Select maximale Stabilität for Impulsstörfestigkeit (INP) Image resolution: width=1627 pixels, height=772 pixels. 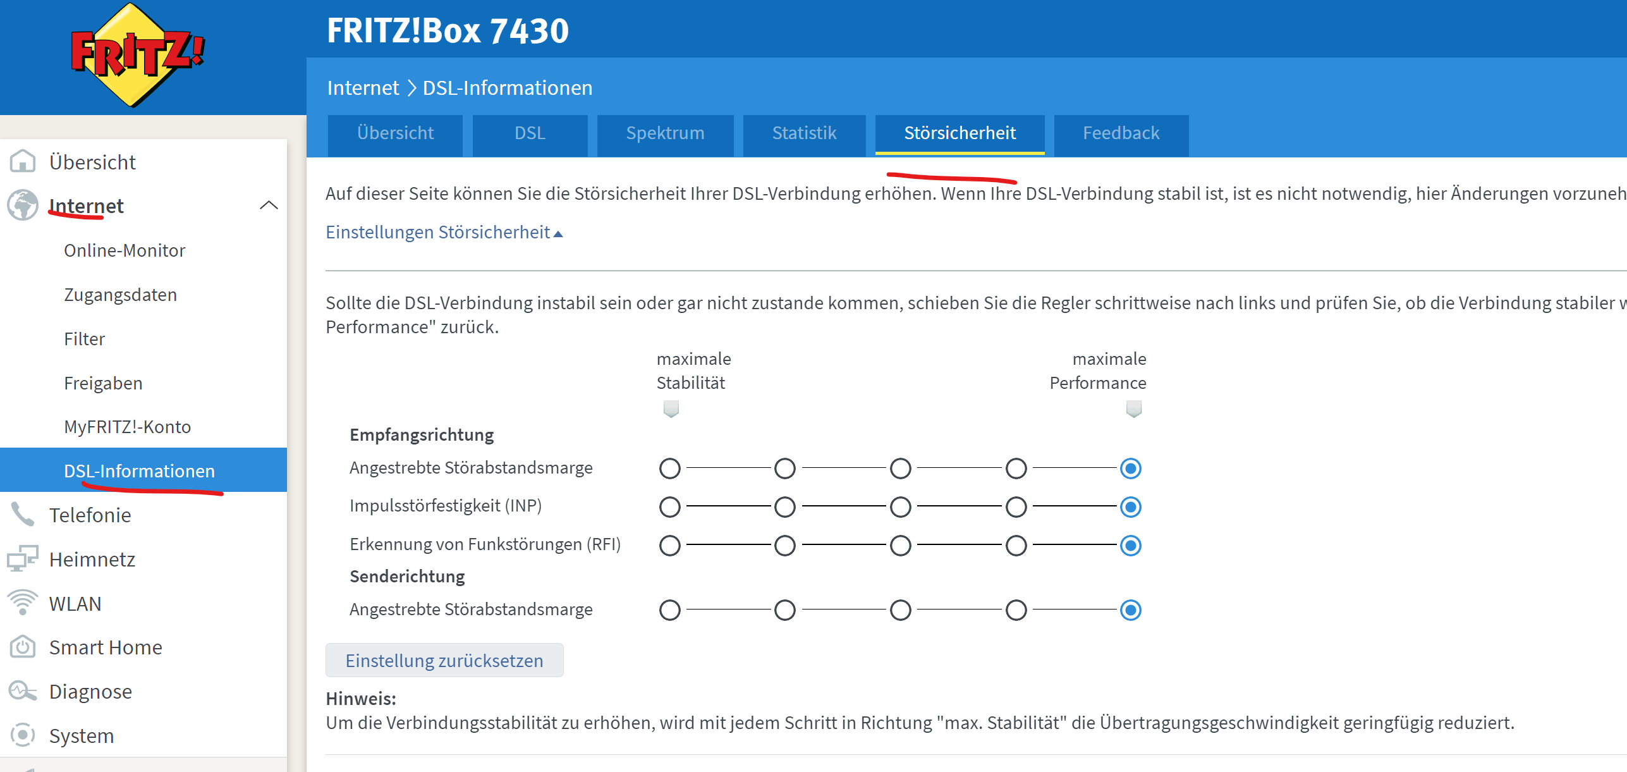pyautogui.click(x=669, y=506)
